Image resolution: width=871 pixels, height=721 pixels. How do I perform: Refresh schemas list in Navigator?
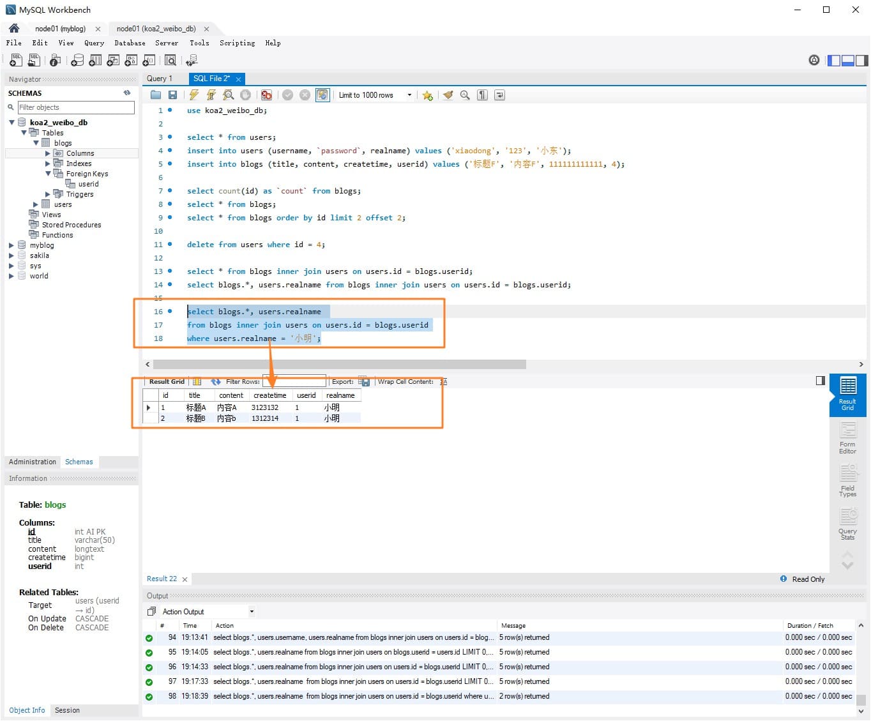point(127,93)
